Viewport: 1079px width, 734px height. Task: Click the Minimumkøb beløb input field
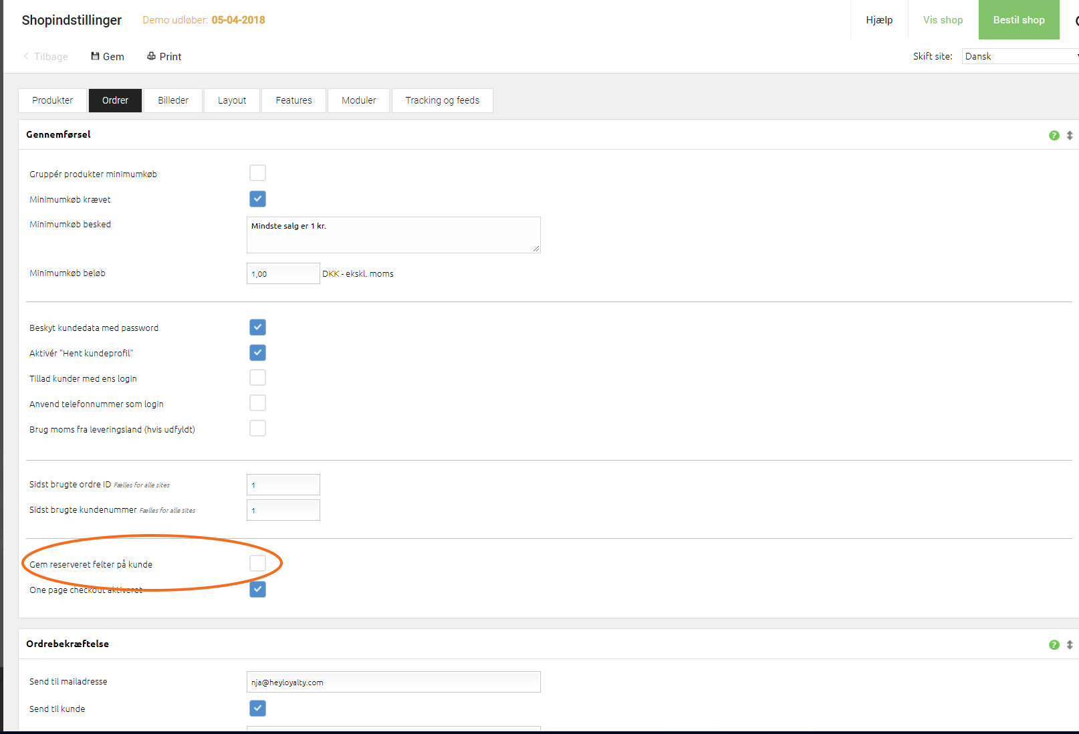click(283, 273)
